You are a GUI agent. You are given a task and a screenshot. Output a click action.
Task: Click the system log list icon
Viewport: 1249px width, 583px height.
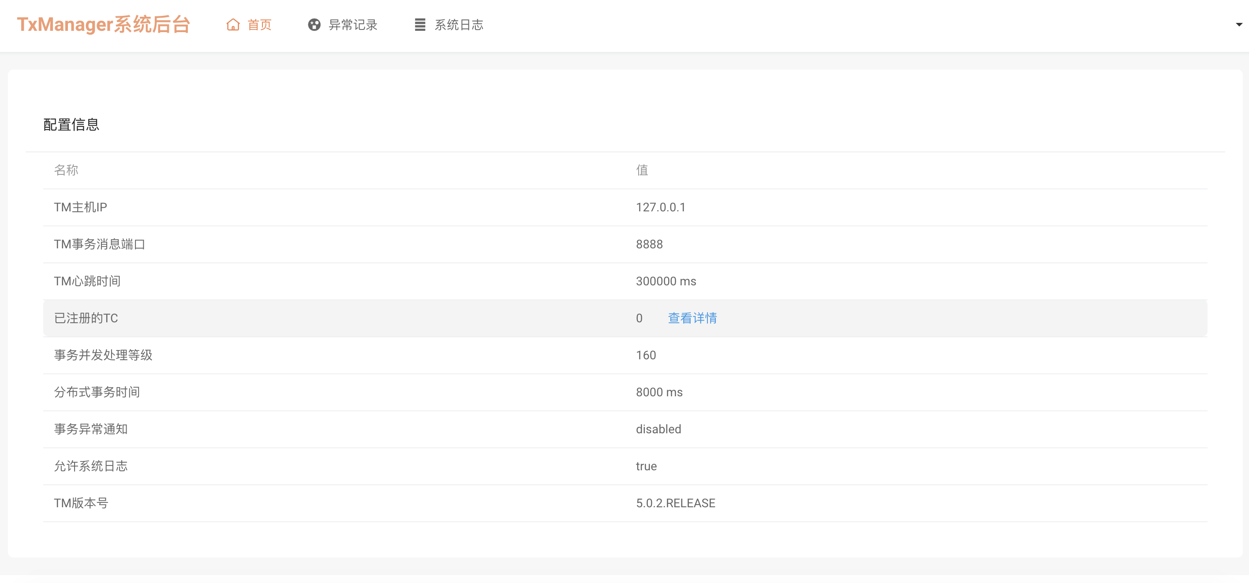[x=420, y=25]
